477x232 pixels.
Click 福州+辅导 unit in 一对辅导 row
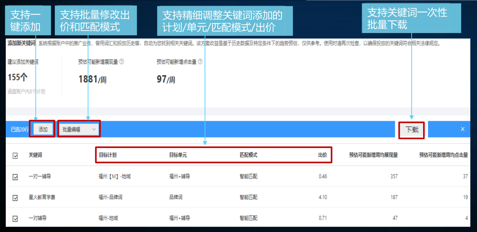(179, 218)
